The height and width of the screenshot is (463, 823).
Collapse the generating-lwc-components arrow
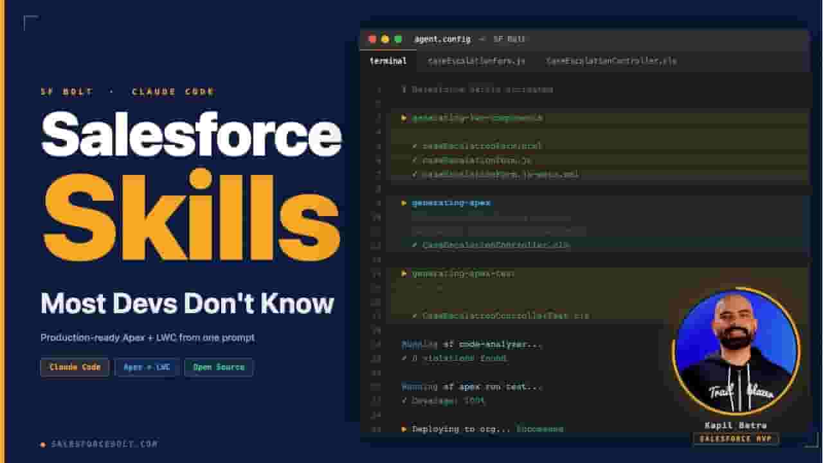[x=404, y=118]
